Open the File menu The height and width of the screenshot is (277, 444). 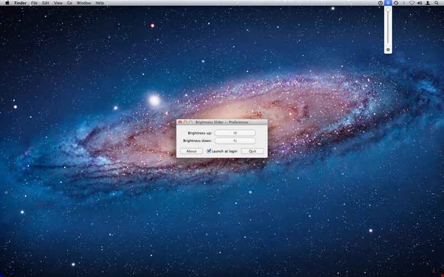coord(34,3)
